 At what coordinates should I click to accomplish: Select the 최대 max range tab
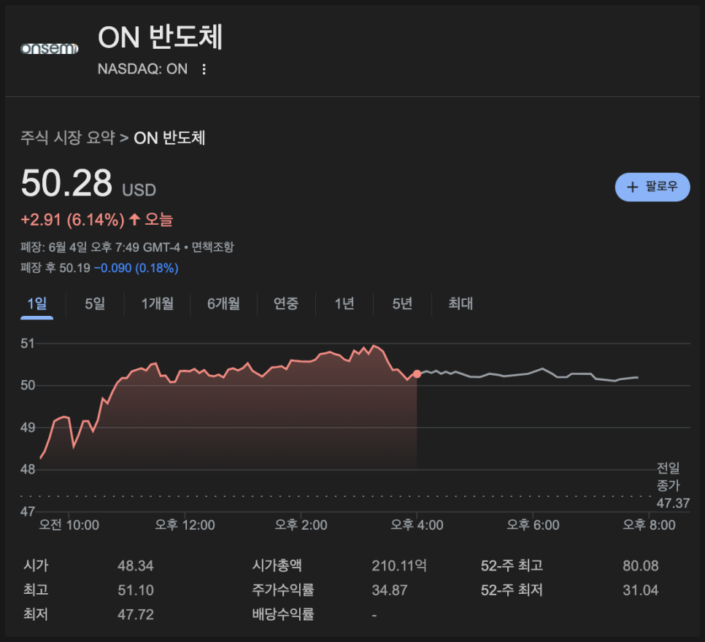tap(461, 303)
